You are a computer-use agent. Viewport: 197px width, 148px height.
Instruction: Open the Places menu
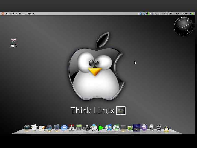[x=22, y=14]
